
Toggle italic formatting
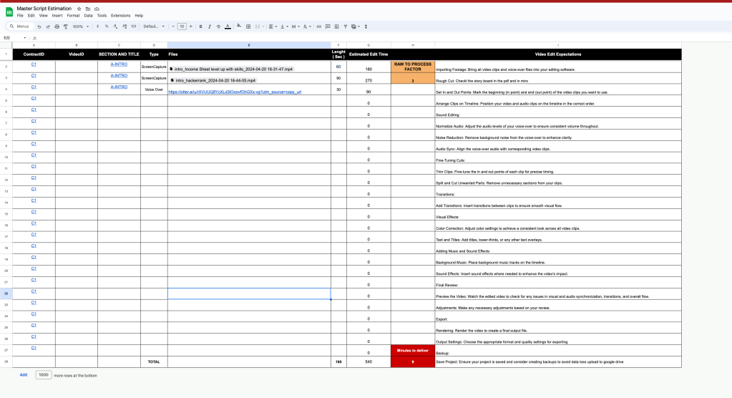tap(210, 26)
